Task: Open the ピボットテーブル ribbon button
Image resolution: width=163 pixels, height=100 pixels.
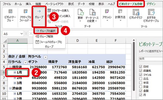Action: pyautogui.click(x=10, y=15)
